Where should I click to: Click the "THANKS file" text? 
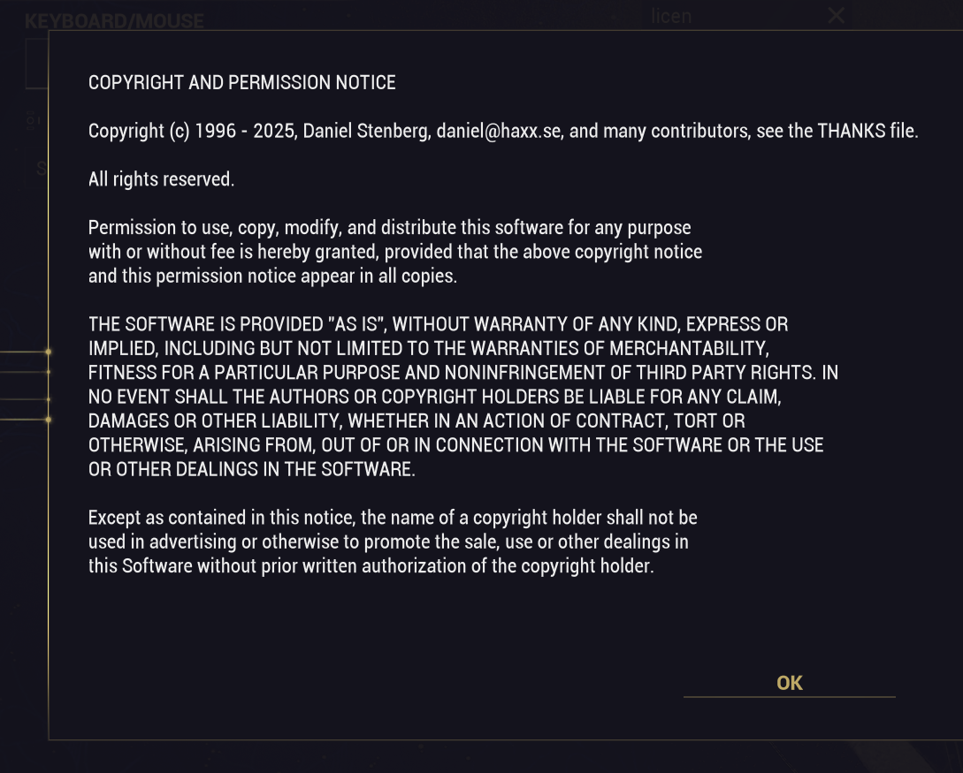point(867,132)
